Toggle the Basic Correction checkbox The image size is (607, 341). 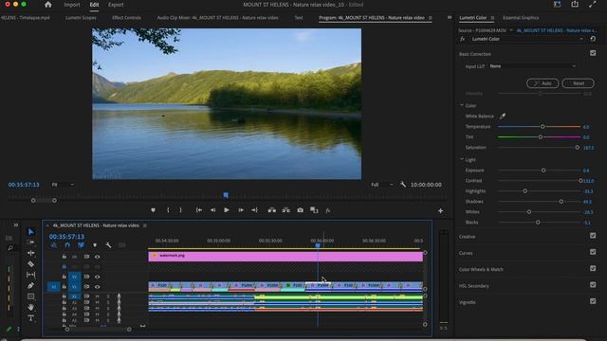tap(593, 53)
